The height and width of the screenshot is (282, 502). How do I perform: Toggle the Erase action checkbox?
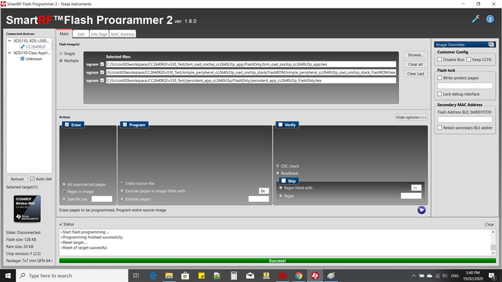[x=67, y=125]
